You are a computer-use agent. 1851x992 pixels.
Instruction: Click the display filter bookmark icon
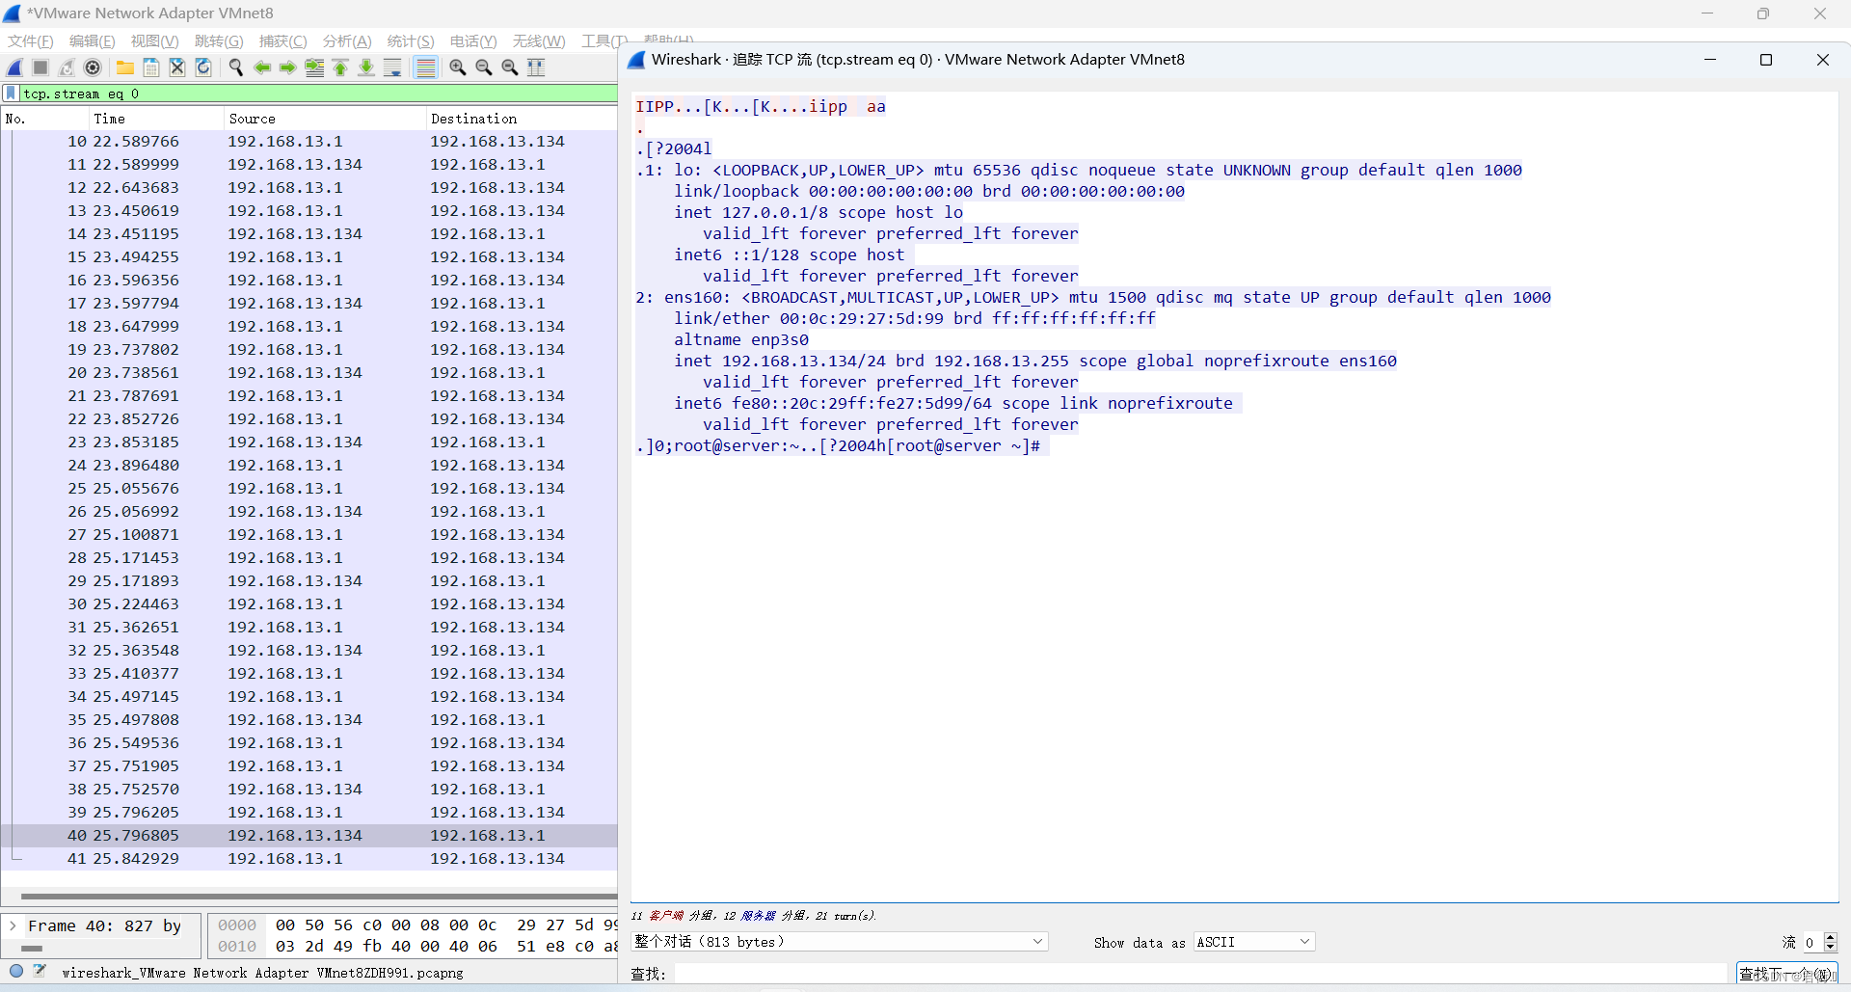click(x=11, y=94)
